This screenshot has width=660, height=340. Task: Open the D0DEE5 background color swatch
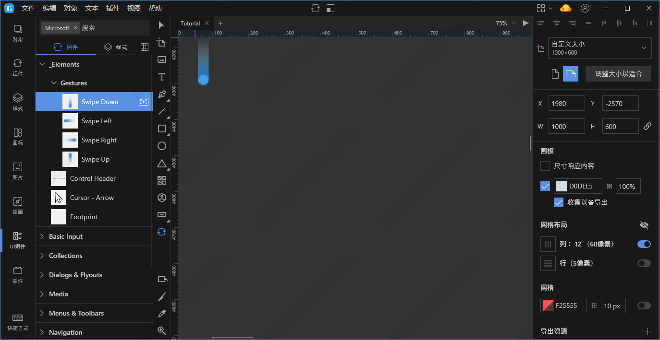point(561,187)
